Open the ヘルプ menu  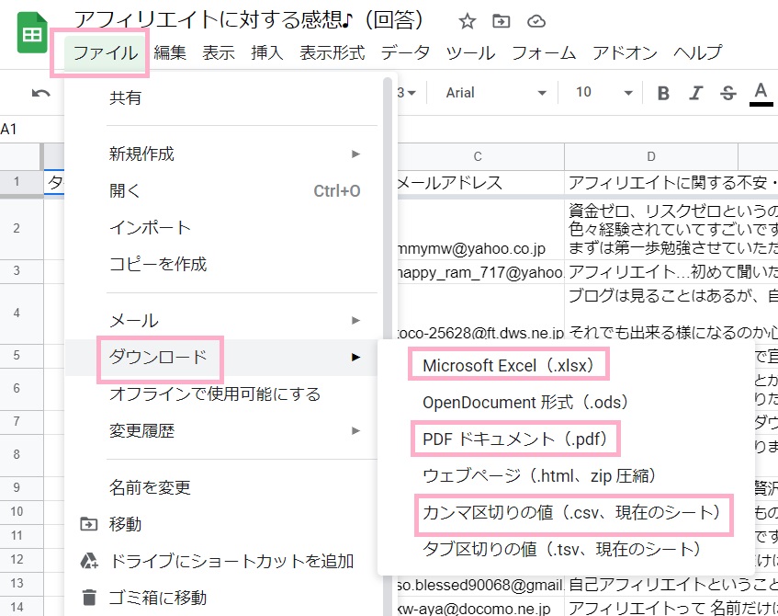pos(697,52)
